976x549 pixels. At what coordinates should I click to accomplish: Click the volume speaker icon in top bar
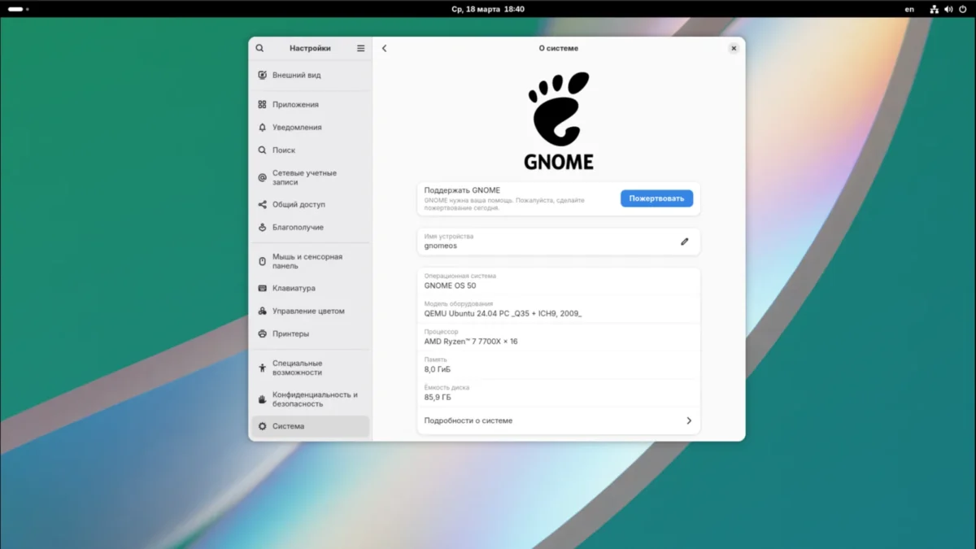pos(948,9)
